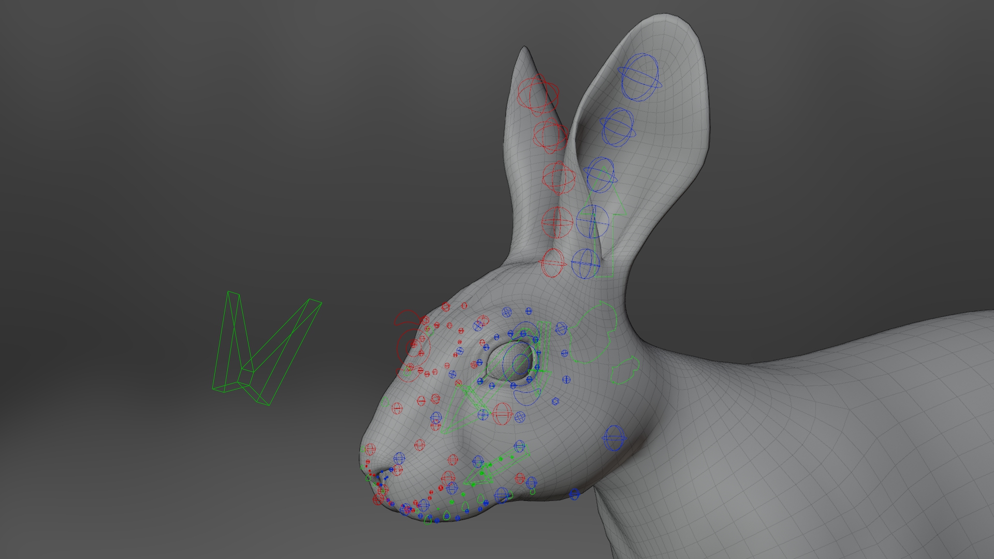Select third red sphere from top on far ear
This screenshot has height=559, width=994.
point(559,178)
